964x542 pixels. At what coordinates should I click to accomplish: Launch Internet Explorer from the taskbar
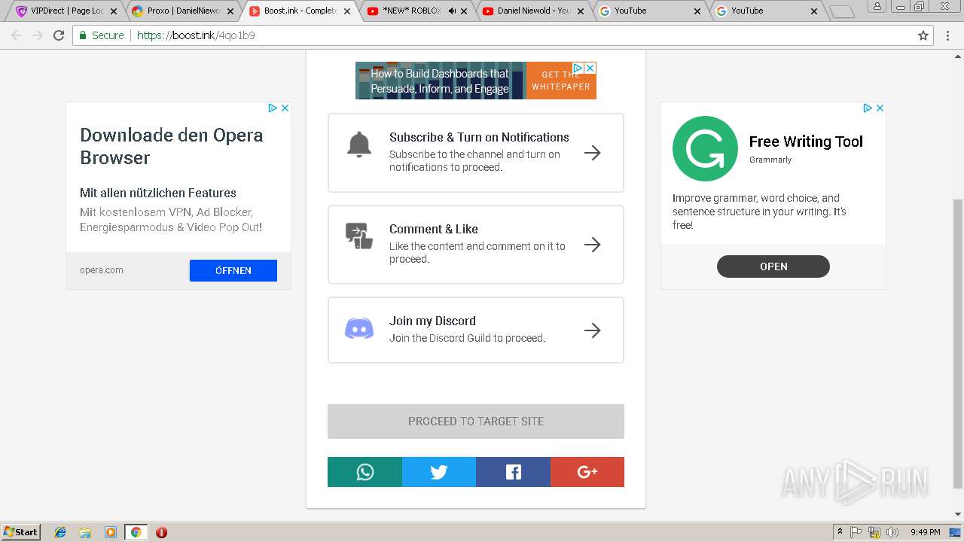tap(60, 532)
